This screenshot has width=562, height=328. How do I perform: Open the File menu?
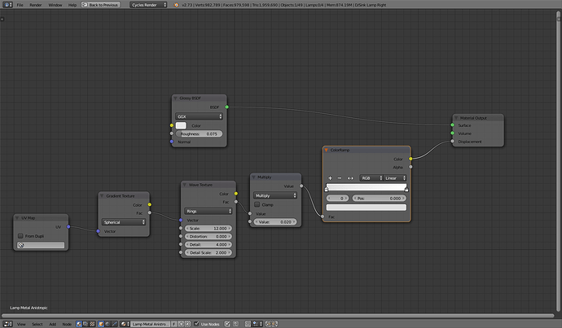[20, 5]
